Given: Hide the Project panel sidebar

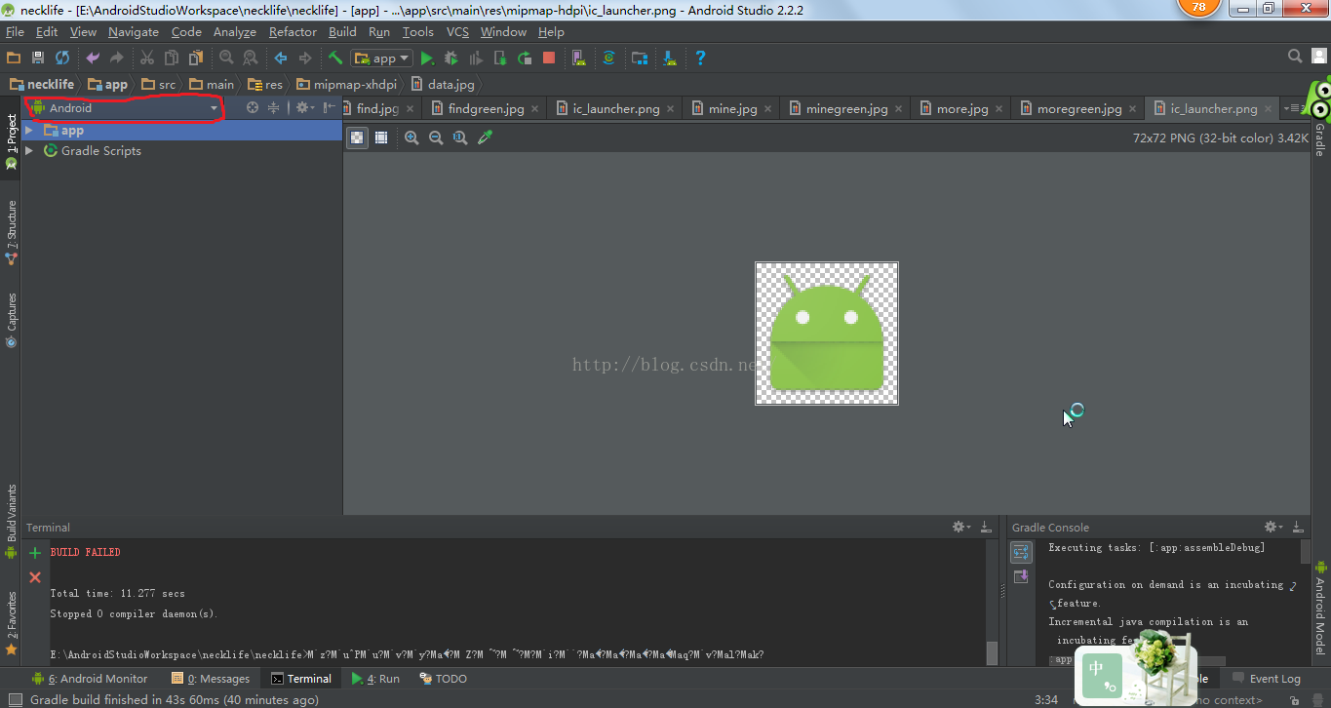Looking at the screenshot, I should pos(330,108).
